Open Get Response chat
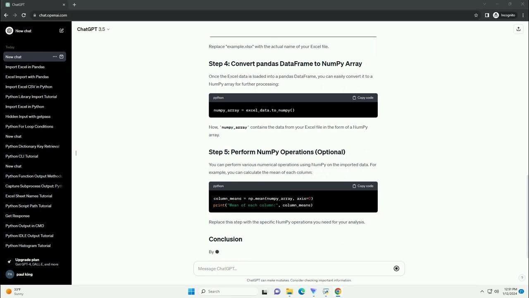The width and height of the screenshot is (529, 298). pos(35,216)
